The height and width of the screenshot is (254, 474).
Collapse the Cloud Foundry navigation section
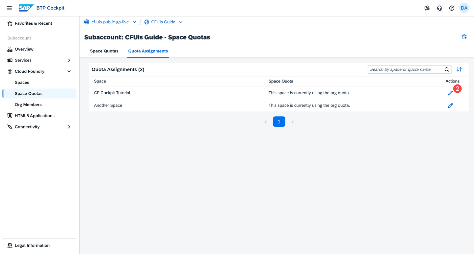tap(69, 71)
